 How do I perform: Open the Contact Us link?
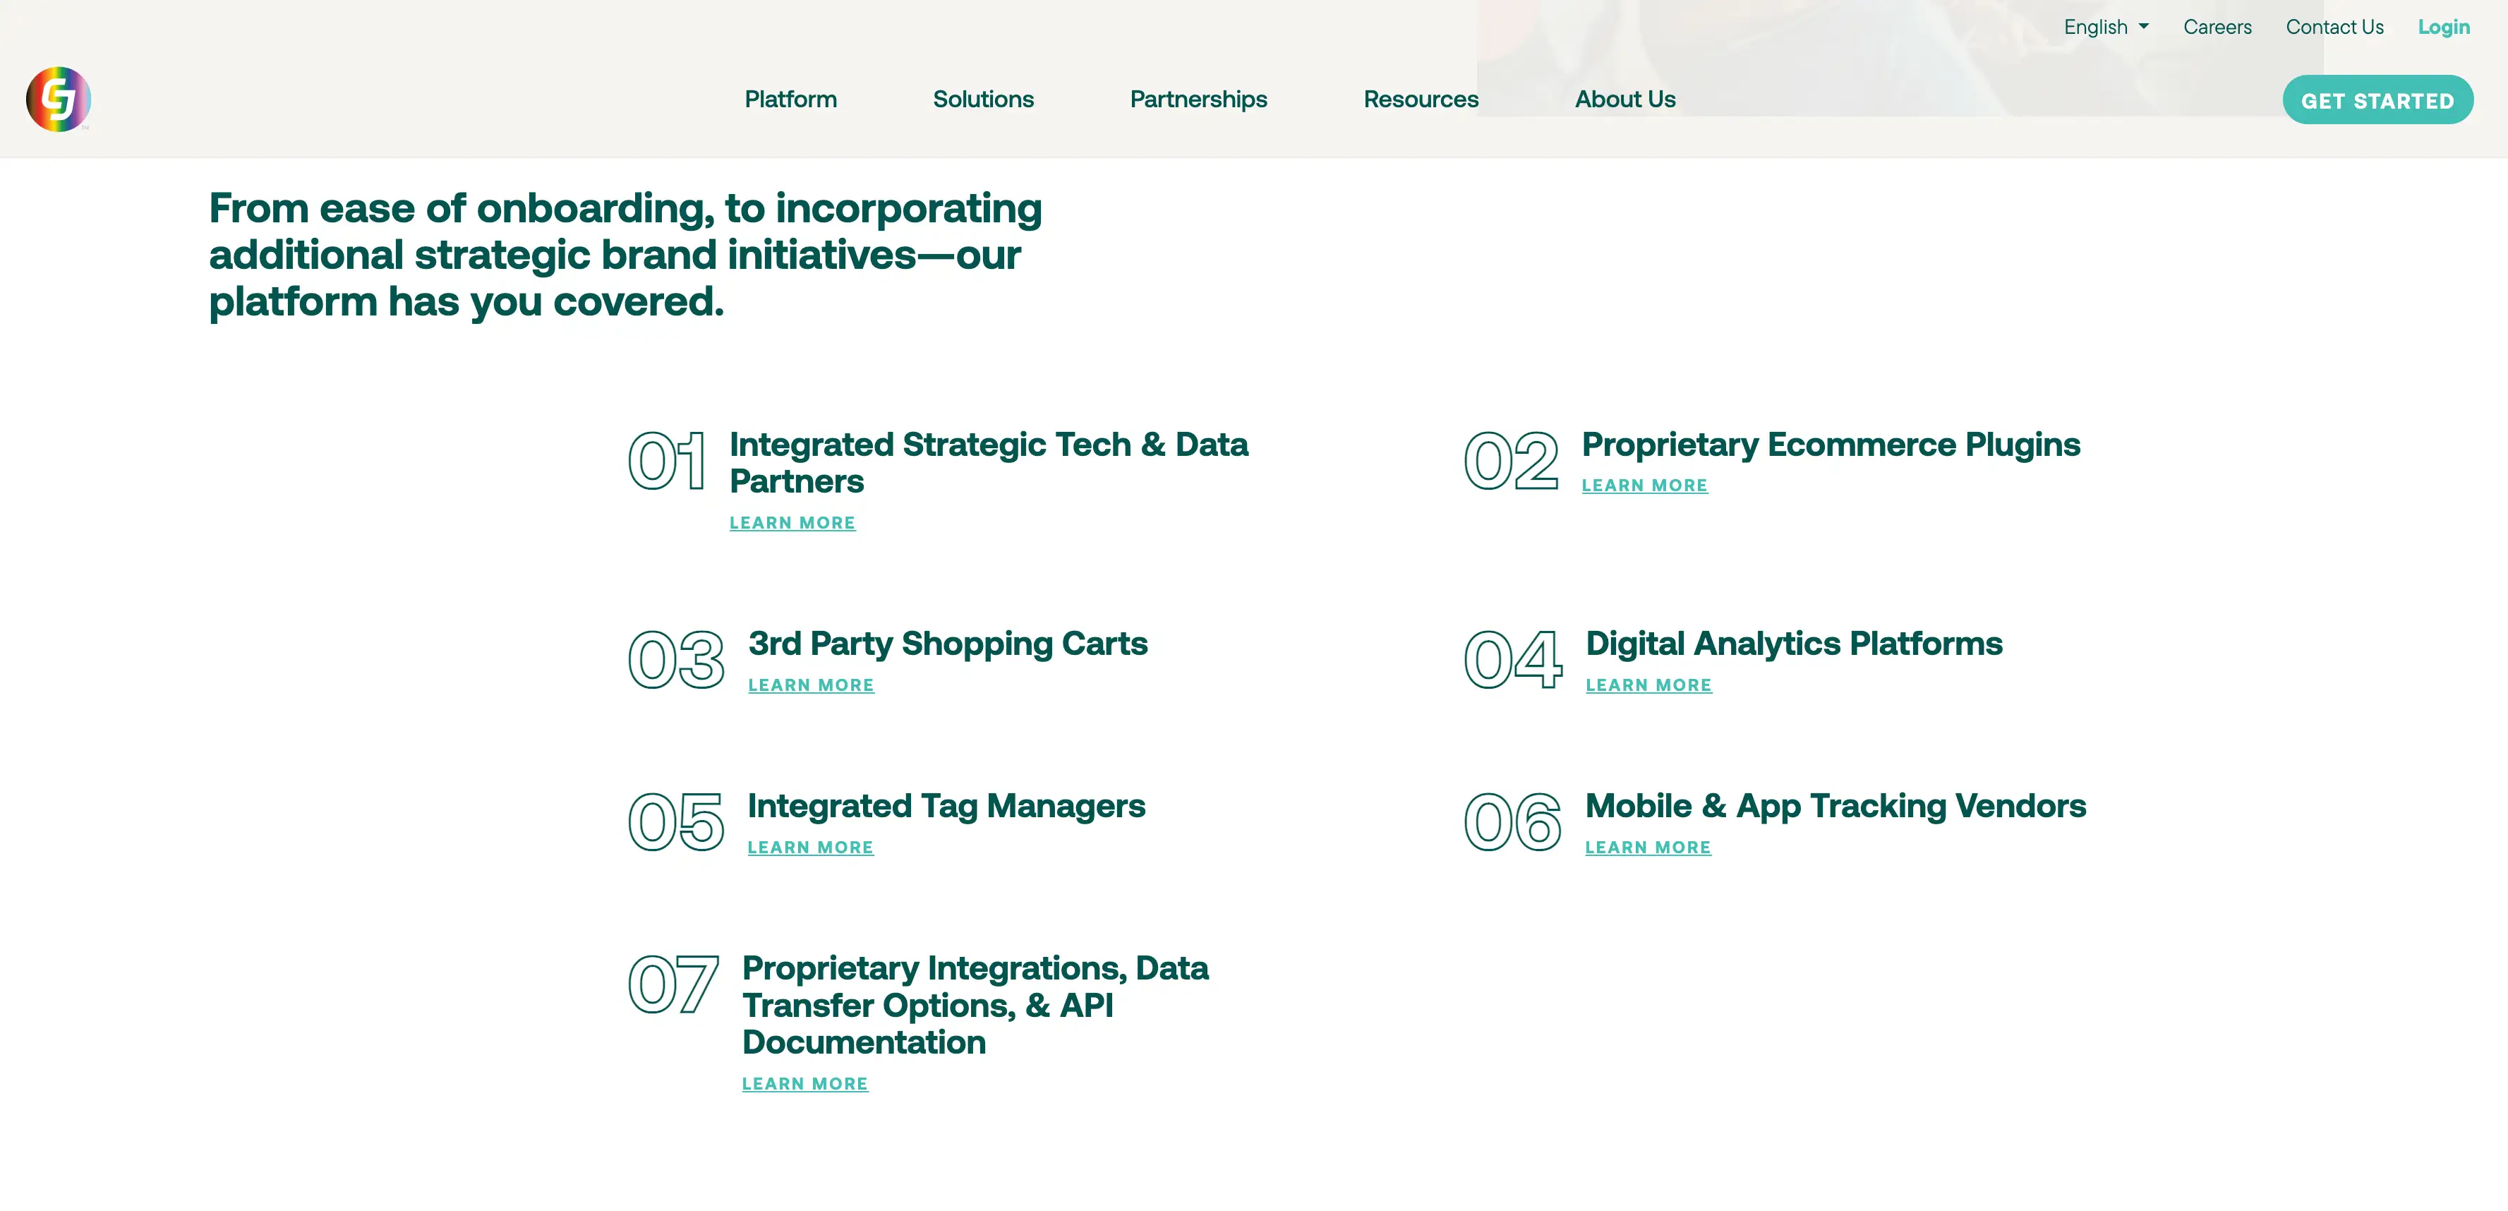pos(2334,28)
